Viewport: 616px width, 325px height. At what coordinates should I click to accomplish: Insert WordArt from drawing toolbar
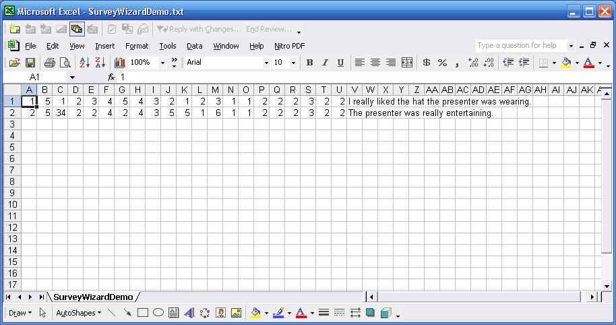[x=189, y=313]
